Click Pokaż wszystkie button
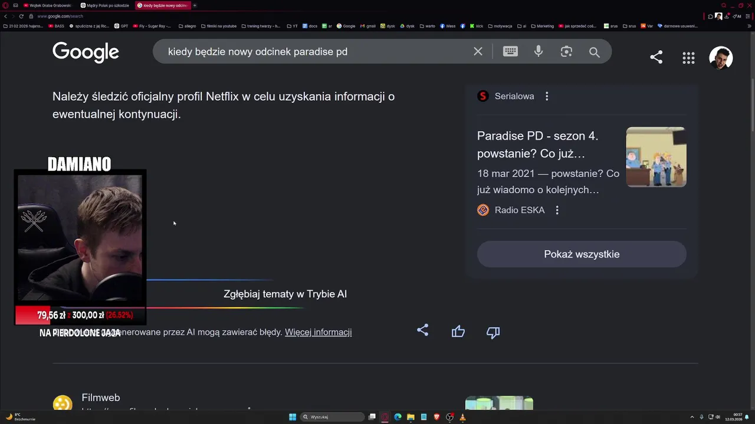 [x=582, y=254]
